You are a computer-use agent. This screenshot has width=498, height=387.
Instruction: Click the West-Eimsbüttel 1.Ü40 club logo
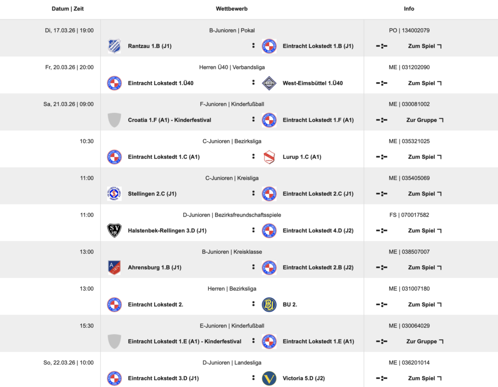point(269,83)
